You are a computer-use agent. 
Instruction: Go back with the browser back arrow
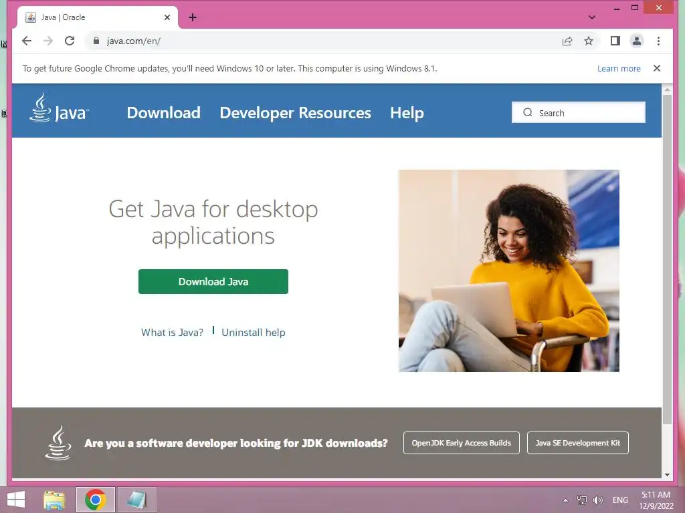tap(27, 41)
